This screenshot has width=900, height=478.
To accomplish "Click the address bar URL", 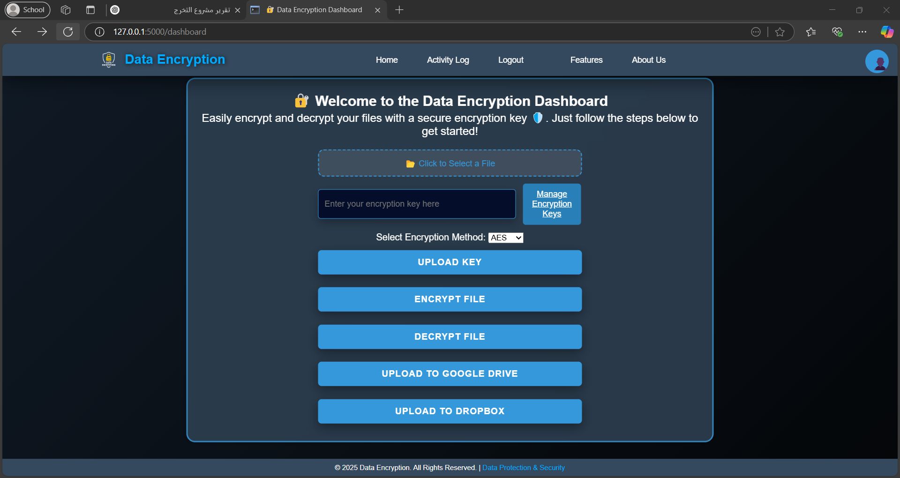I will click(x=159, y=32).
